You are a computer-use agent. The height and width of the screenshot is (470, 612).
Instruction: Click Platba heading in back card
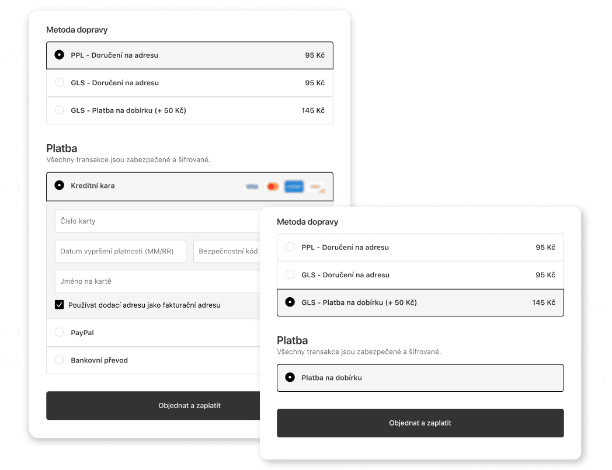[x=62, y=148]
